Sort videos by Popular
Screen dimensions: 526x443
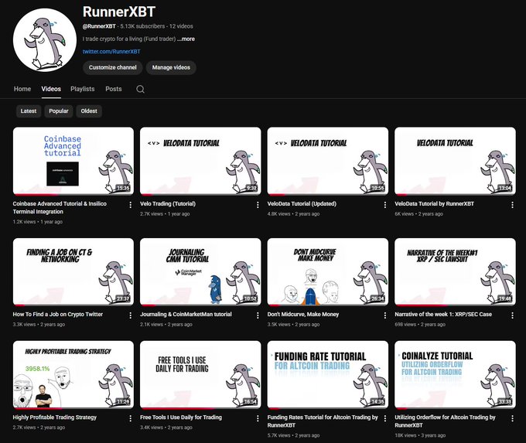point(59,111)
